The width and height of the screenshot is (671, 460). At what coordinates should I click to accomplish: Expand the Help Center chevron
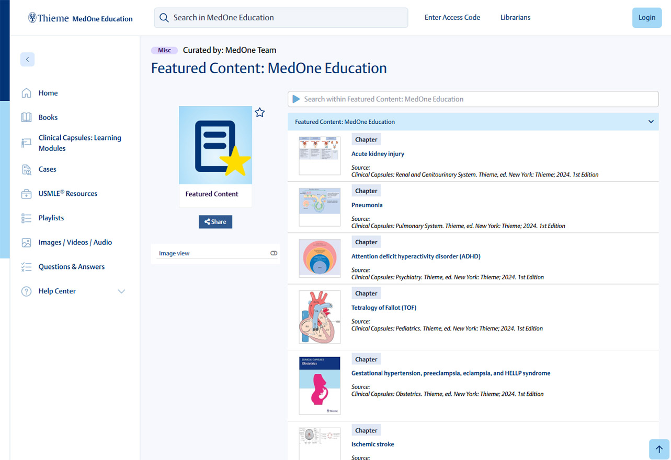(121, 291)
